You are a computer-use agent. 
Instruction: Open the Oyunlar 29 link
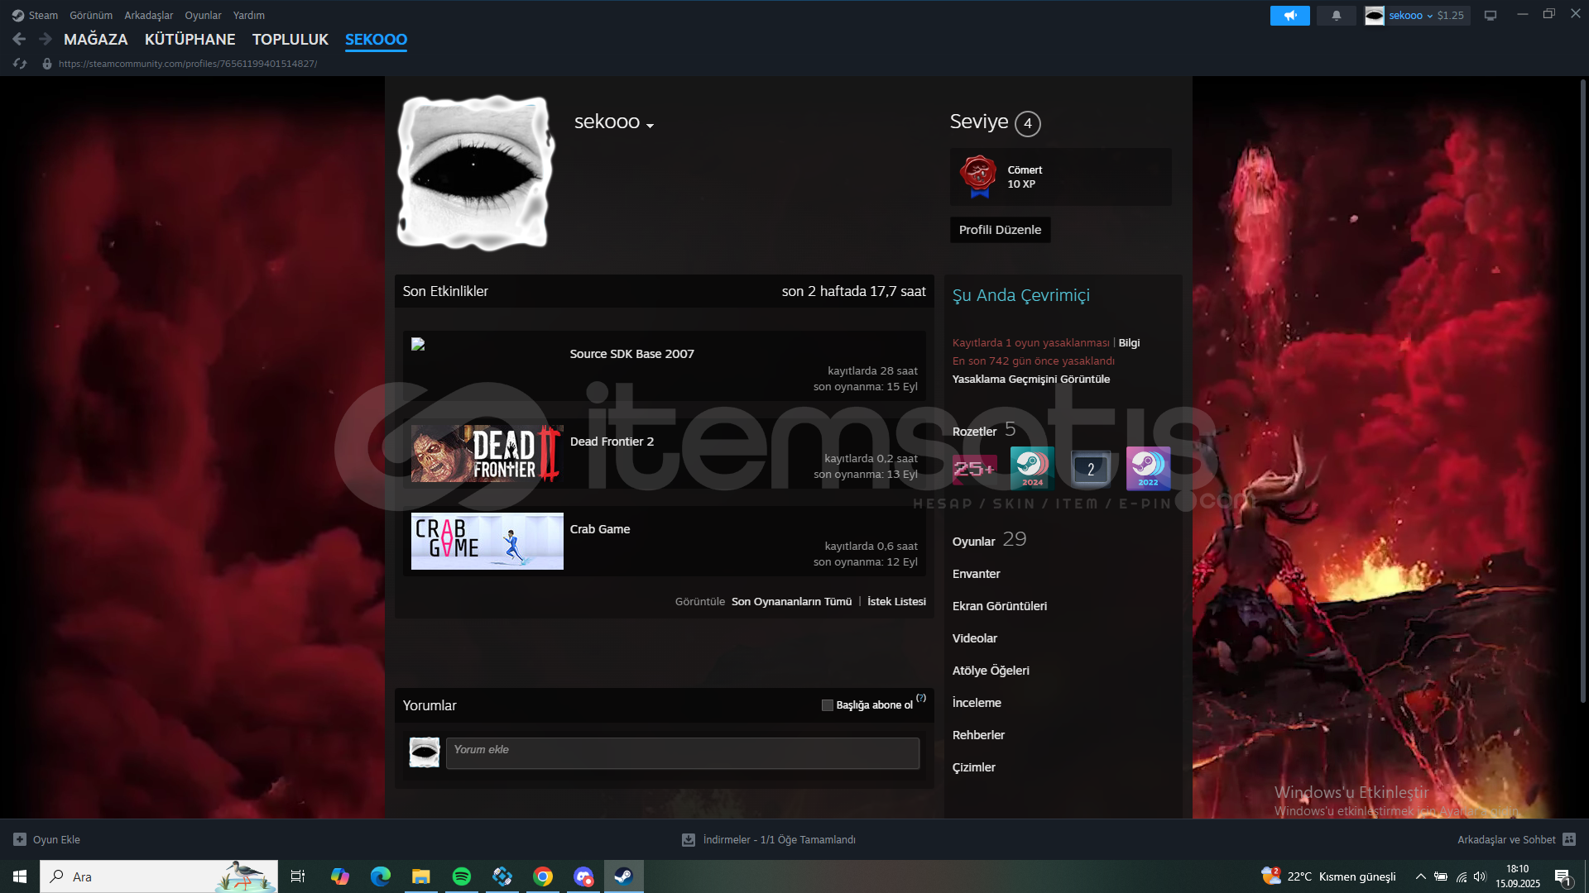[989, 540]
